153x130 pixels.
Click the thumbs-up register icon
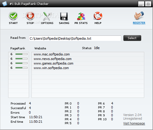pyautogui.click(x=139, y=15)
